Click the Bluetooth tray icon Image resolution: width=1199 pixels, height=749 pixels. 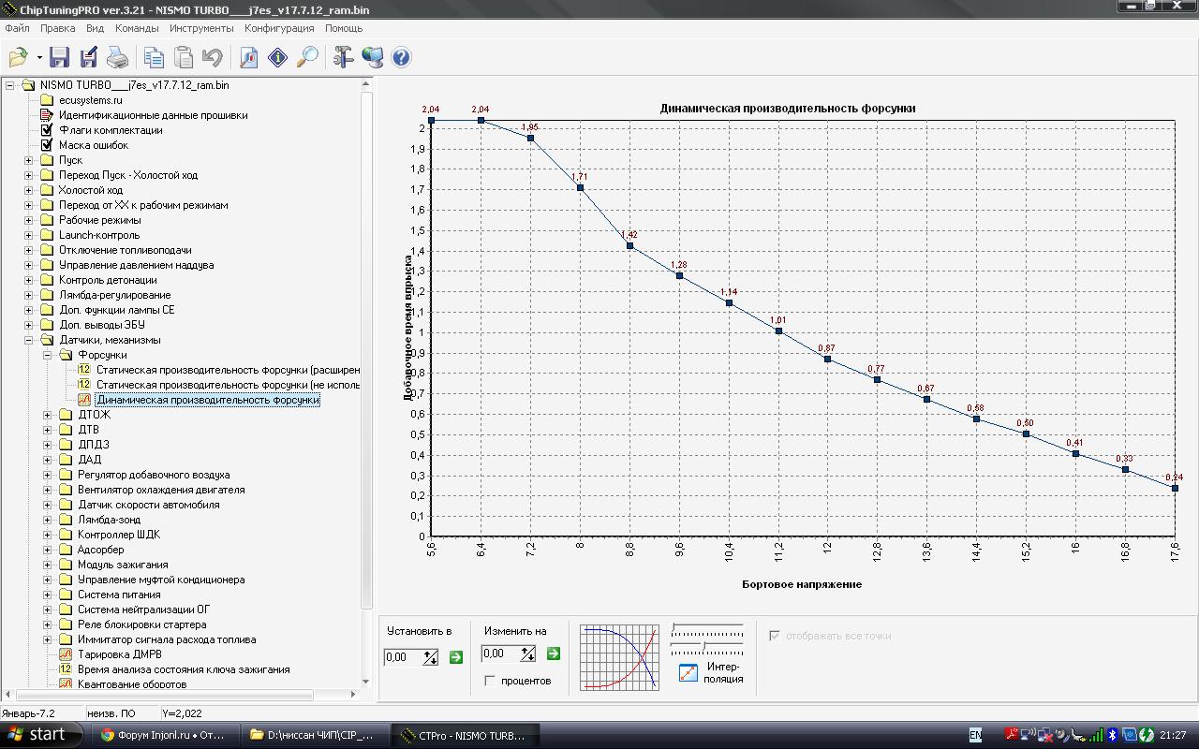click(x=1112, y=735)
